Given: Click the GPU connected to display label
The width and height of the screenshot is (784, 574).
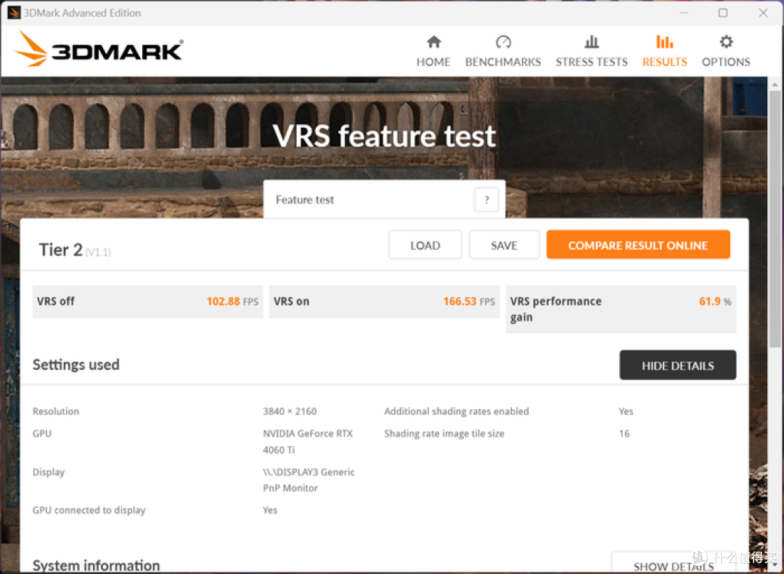Looking at the screenshot, I should tap(89, 511).
